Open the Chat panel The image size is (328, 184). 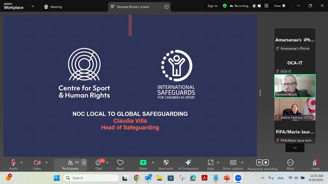98,163
